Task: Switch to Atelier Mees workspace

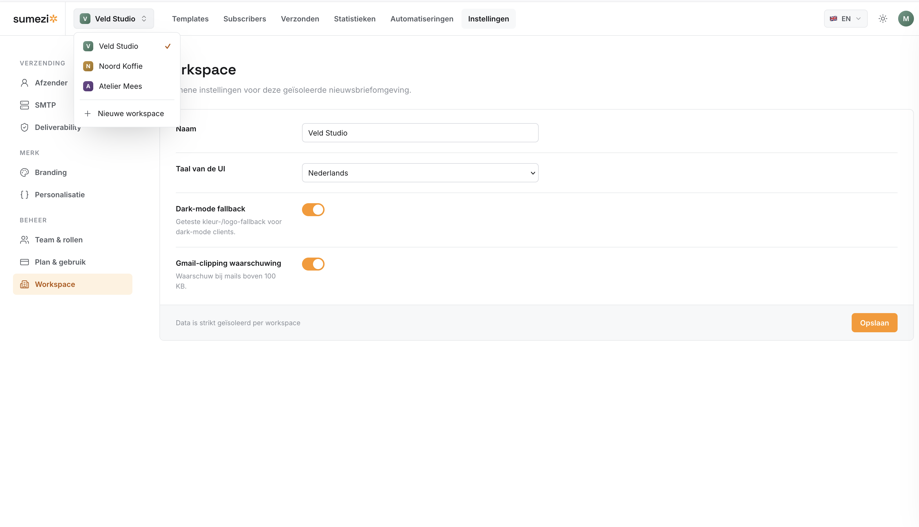Action: (127, 86)
